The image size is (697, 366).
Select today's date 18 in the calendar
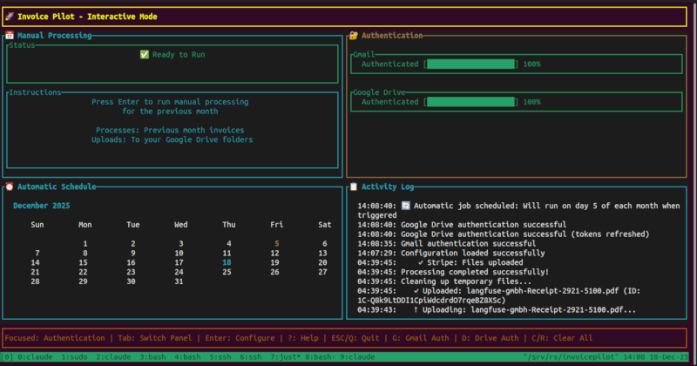(227, 262)
